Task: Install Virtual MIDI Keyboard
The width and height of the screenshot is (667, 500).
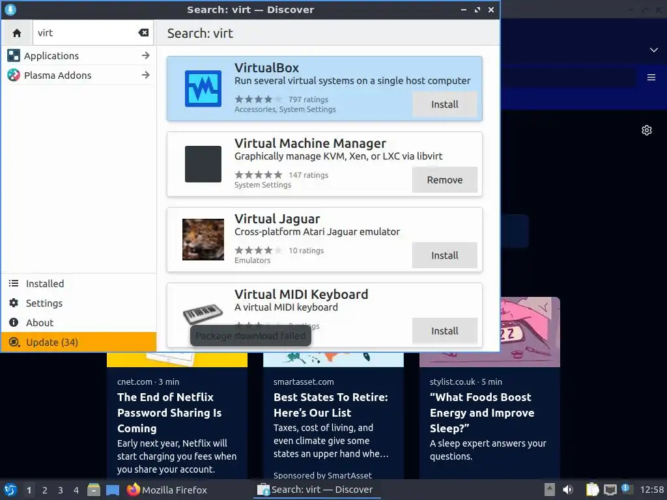Action: [444, 331]
